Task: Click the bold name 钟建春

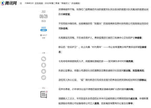Action: tap(138, 38)
